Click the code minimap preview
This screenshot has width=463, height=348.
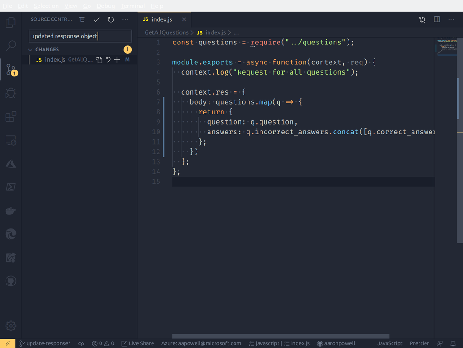click(x=446, y=46)
